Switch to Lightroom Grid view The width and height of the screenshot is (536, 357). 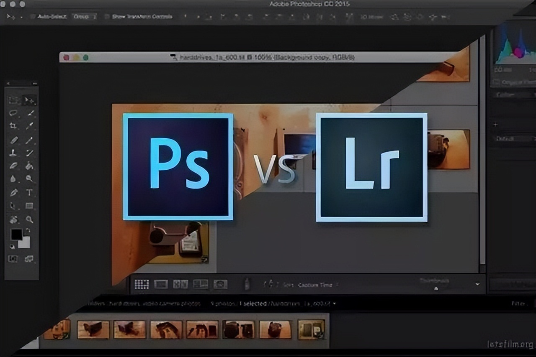point(142,284)
